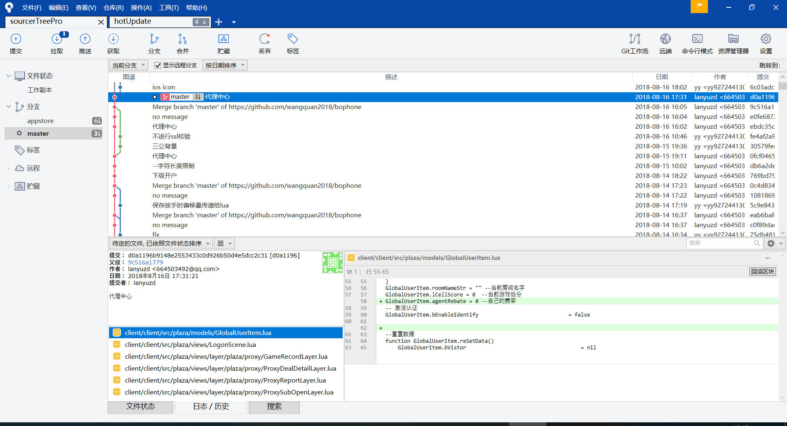Screen dimensions: 787x426
Task: Expand the 贮藏 sidebar section
Action: pyautogui.click(x=8, y=186)
